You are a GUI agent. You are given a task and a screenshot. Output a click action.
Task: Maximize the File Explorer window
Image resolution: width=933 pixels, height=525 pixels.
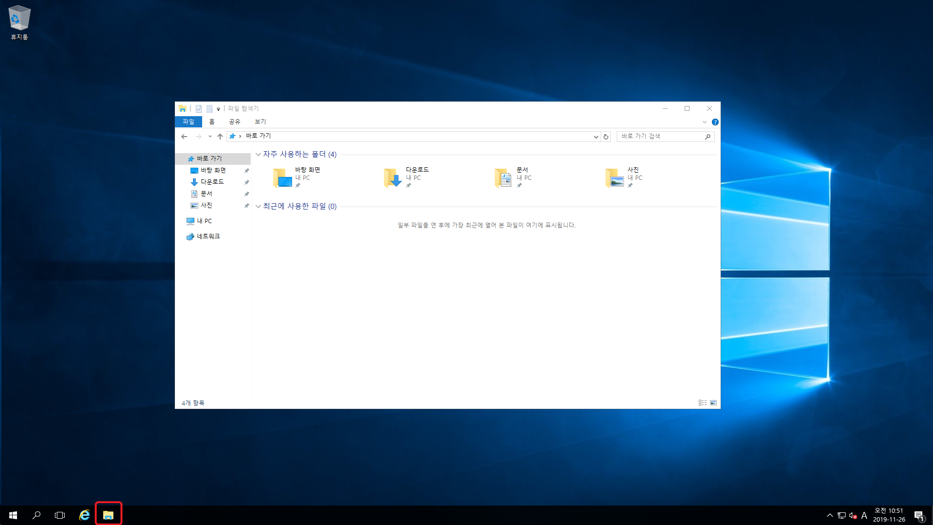687,108
